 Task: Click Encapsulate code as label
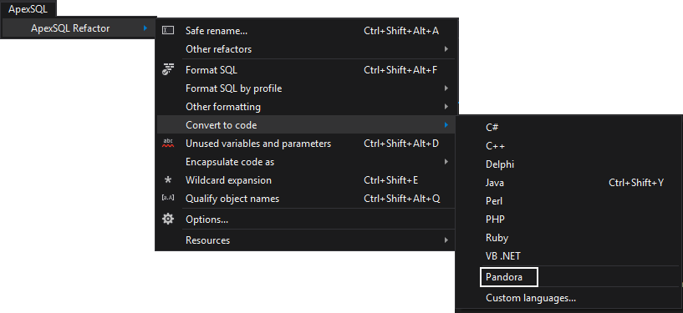(x=230, y=162)
